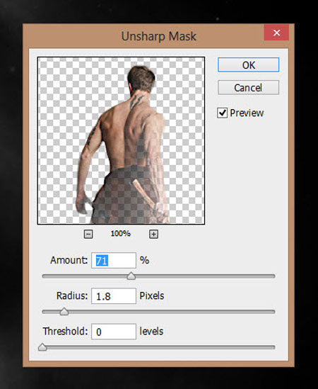Toggle the Preview checkbox
318x389 pixels.
(x=222, y=113)
